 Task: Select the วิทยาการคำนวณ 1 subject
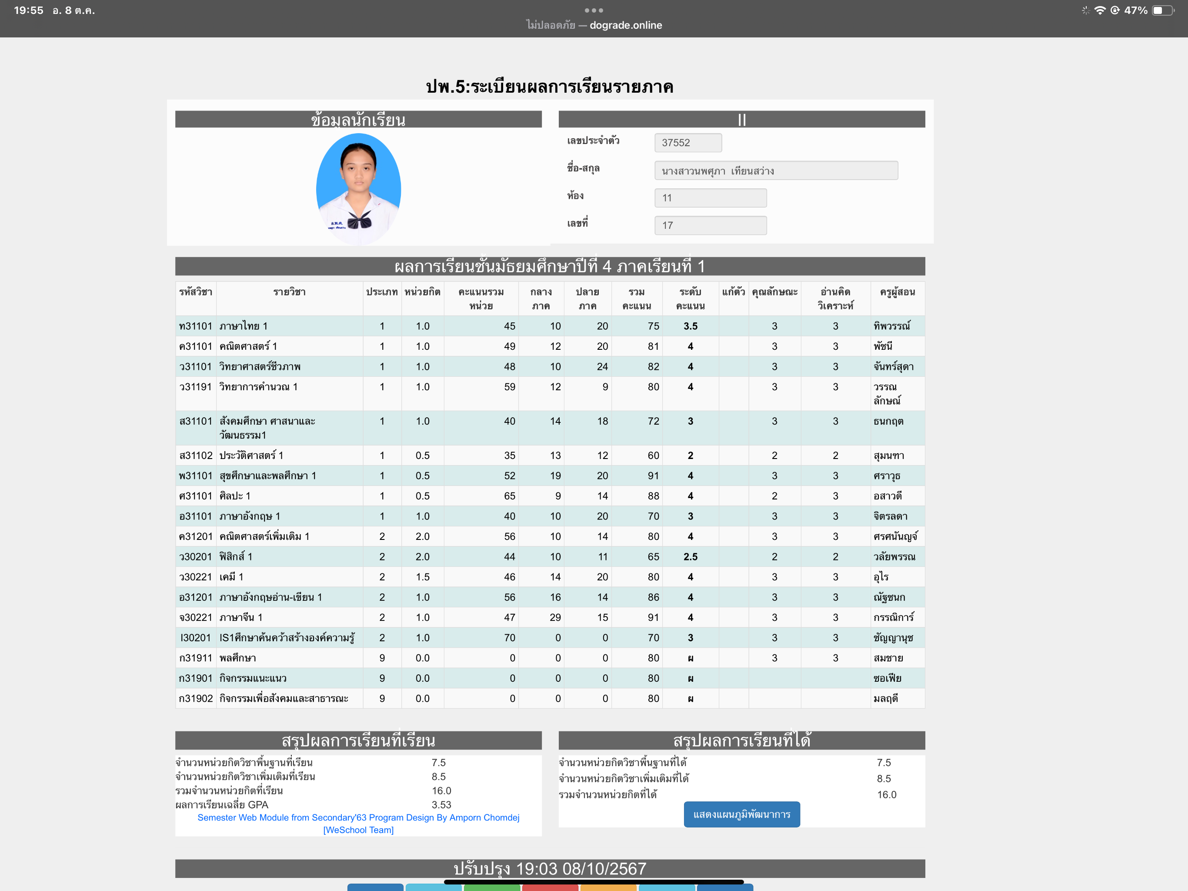pos(258,387)
